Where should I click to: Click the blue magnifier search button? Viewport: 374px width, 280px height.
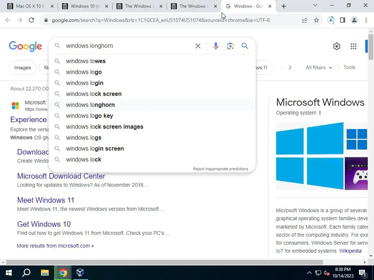(245, 46)
